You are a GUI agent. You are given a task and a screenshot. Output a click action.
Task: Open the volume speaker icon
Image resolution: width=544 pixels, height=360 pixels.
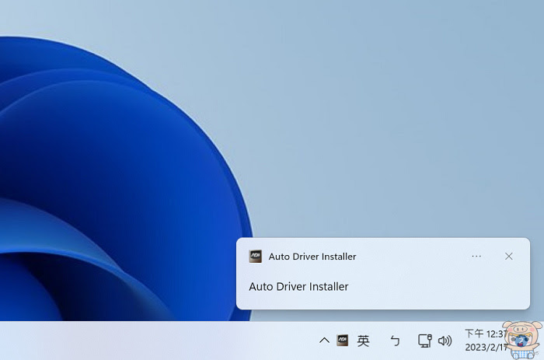[445, 341]
